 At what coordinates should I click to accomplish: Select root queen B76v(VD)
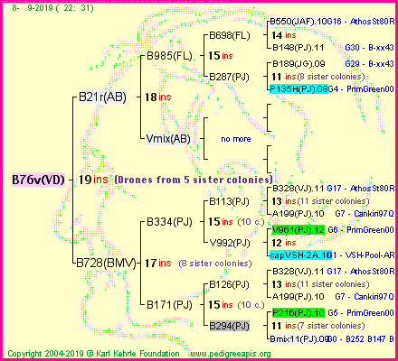(38, 180)
